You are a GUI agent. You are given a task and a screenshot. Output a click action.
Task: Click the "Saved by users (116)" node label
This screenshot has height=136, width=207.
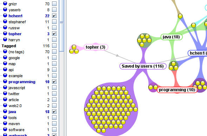143,66
